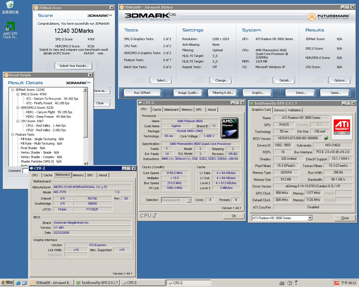Image resolution: width=359 pixels, height=287 pixels.
Task: Click the taskbar clock showing 08:23
Action: click(x=348, y=283)
